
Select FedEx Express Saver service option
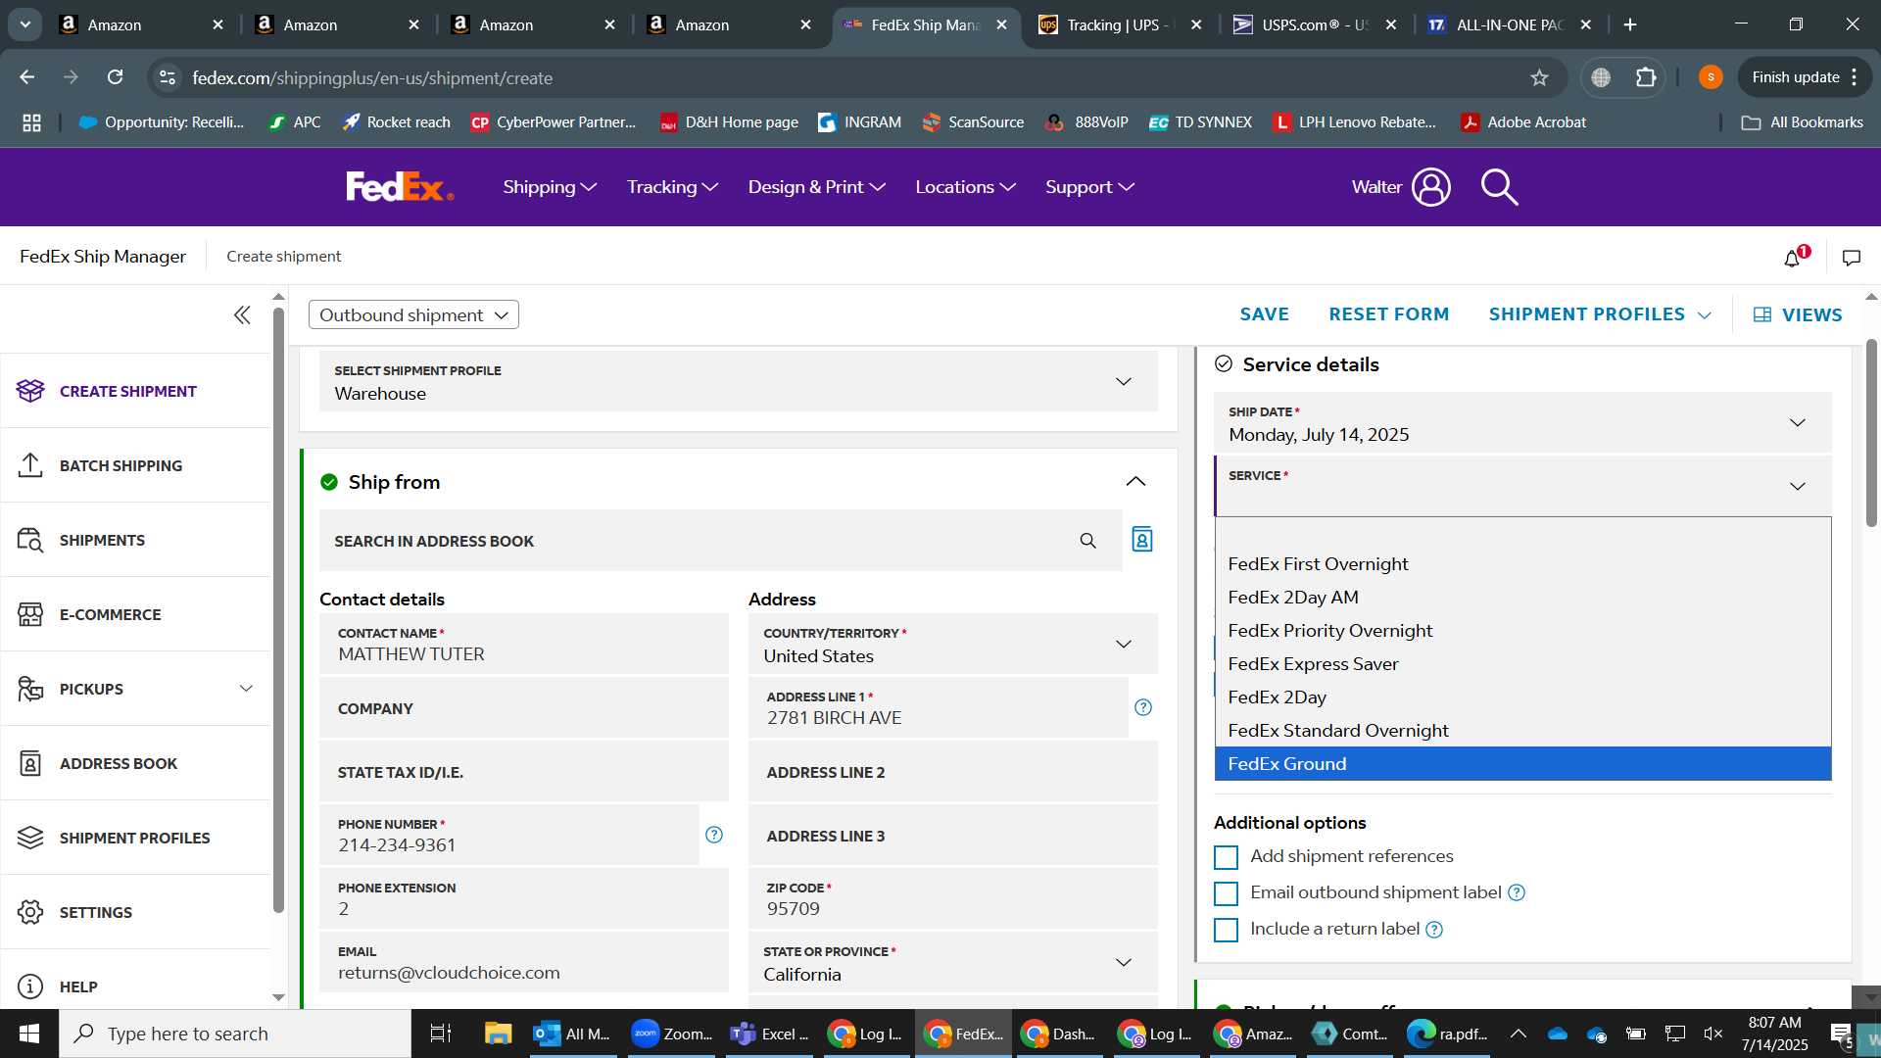(1522, 664)
